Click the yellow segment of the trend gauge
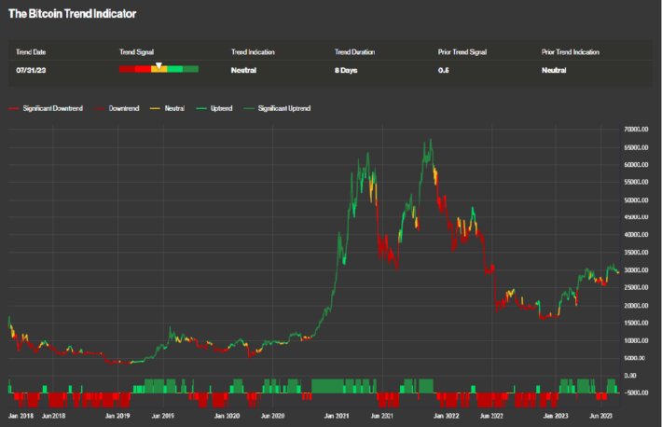Viewport: 662px width, 427px height. click(159, 69)
